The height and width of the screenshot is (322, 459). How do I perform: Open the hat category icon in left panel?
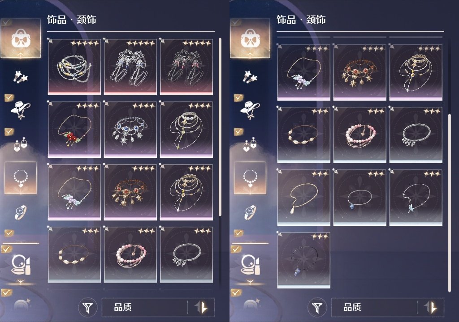click(x=20, y=110)
